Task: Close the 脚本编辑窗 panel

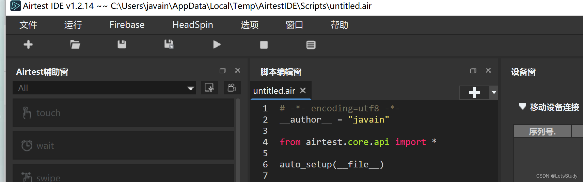Action: click(488, 70)
